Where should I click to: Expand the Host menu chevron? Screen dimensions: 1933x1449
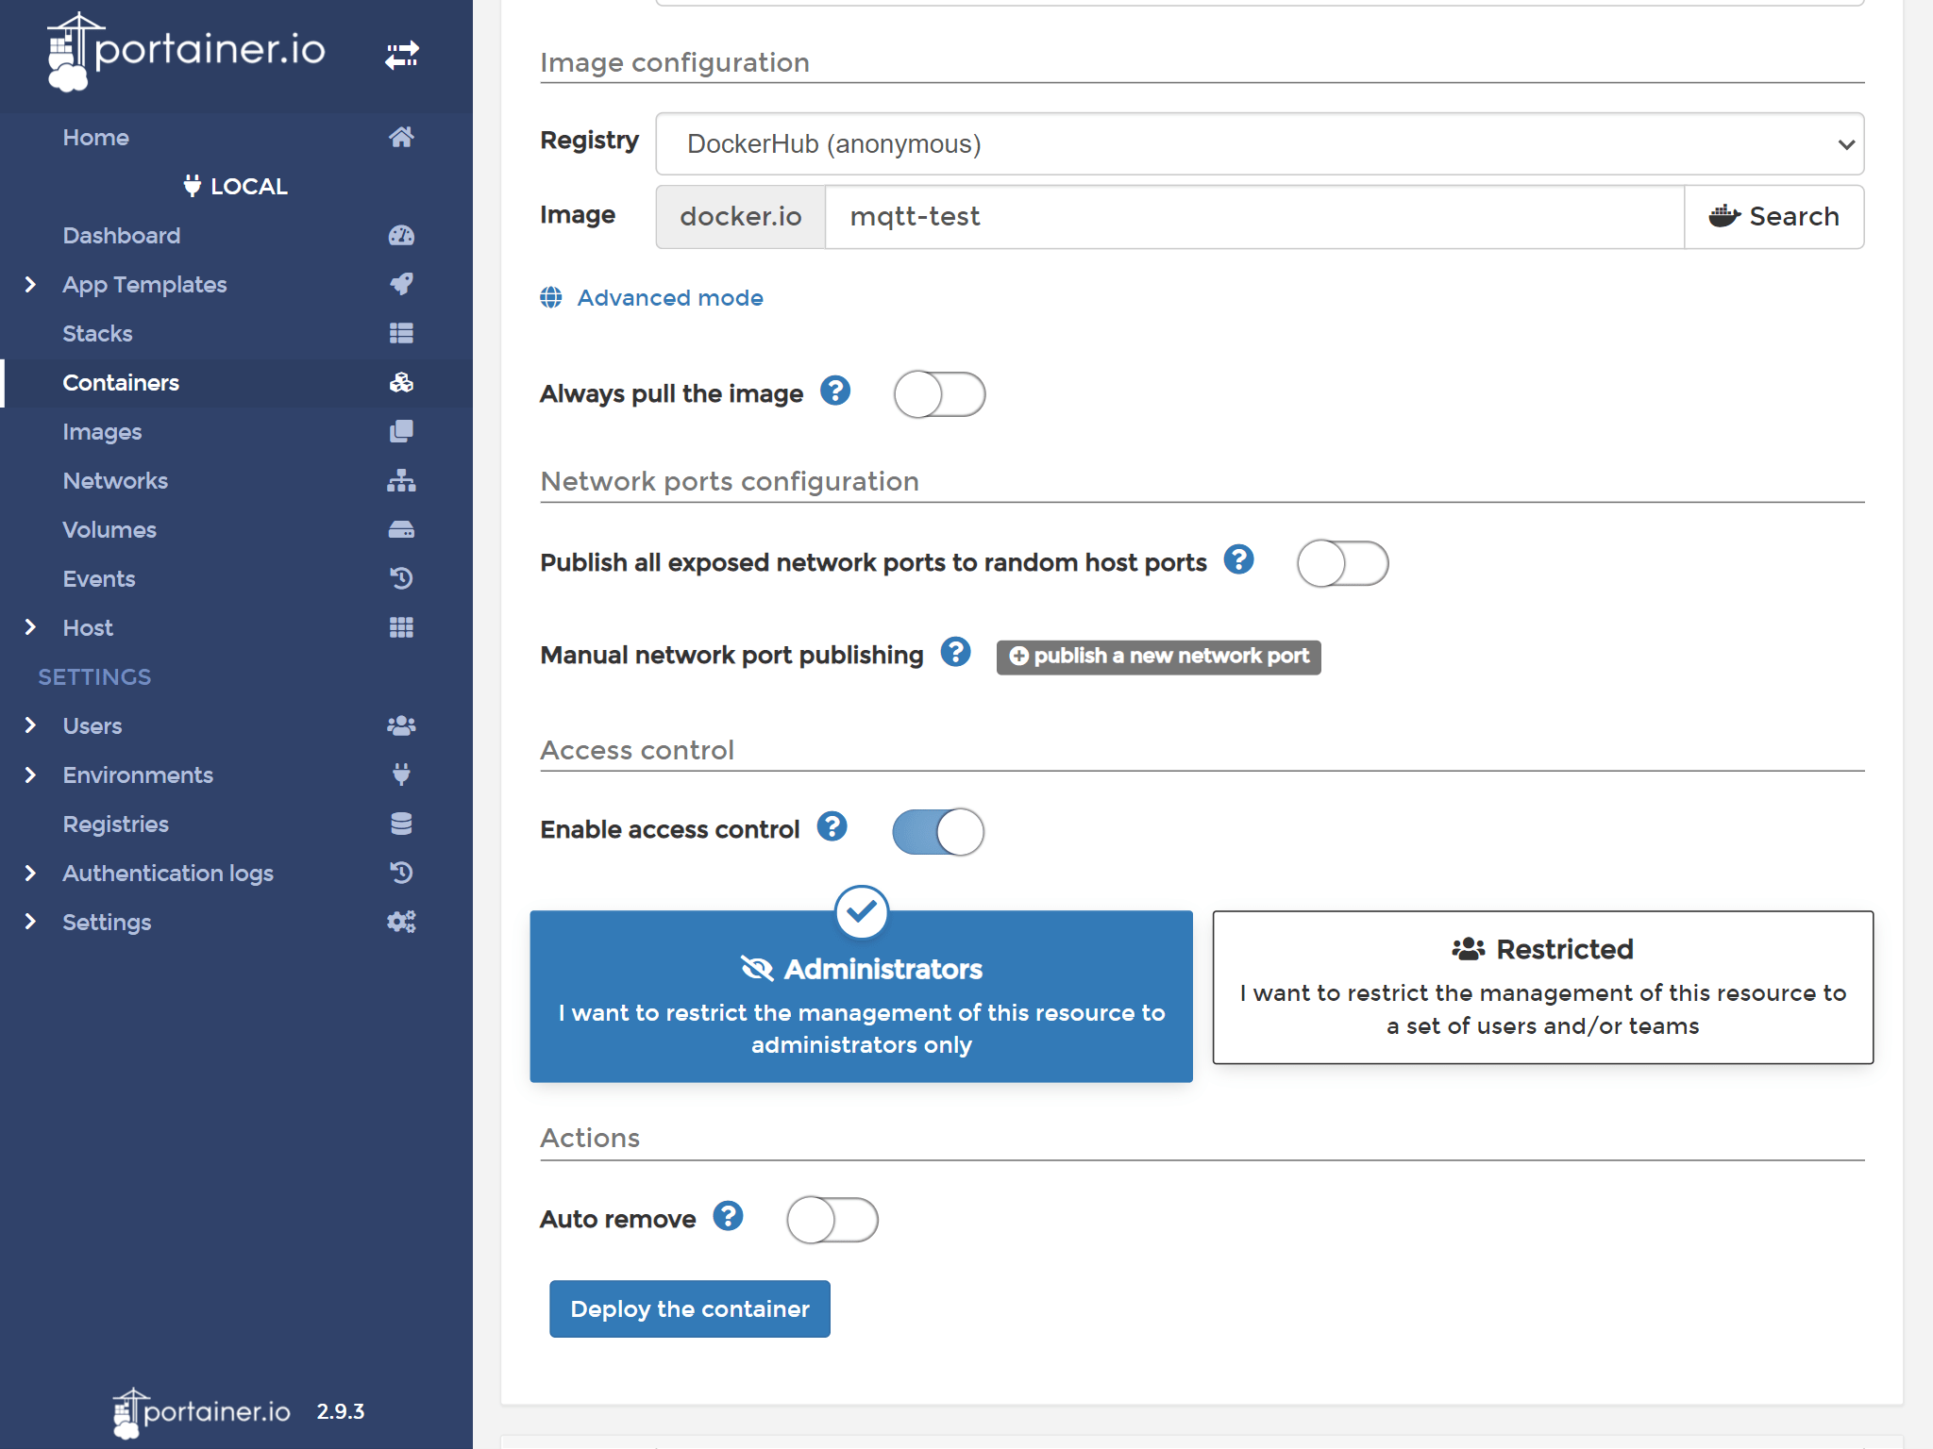point(30,627)
